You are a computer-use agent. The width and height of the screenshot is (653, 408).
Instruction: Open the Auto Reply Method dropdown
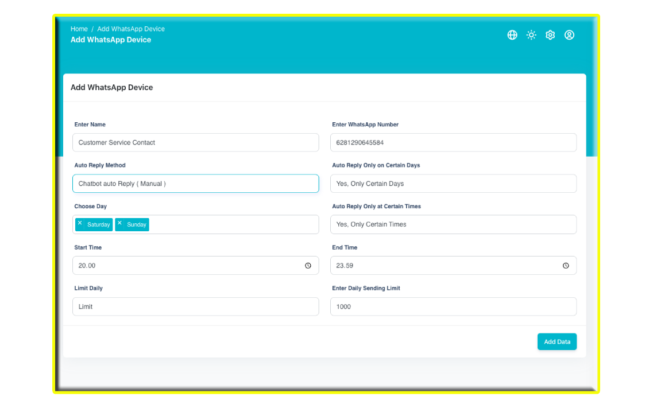[195, 184]
